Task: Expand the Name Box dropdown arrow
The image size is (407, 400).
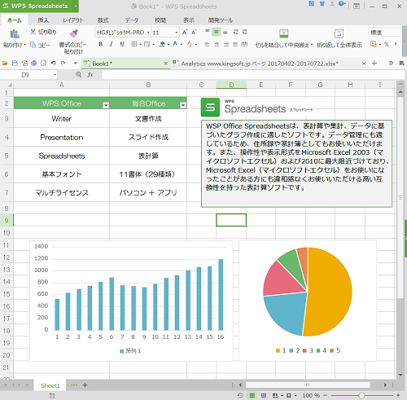Action: [x=55, y=75]
